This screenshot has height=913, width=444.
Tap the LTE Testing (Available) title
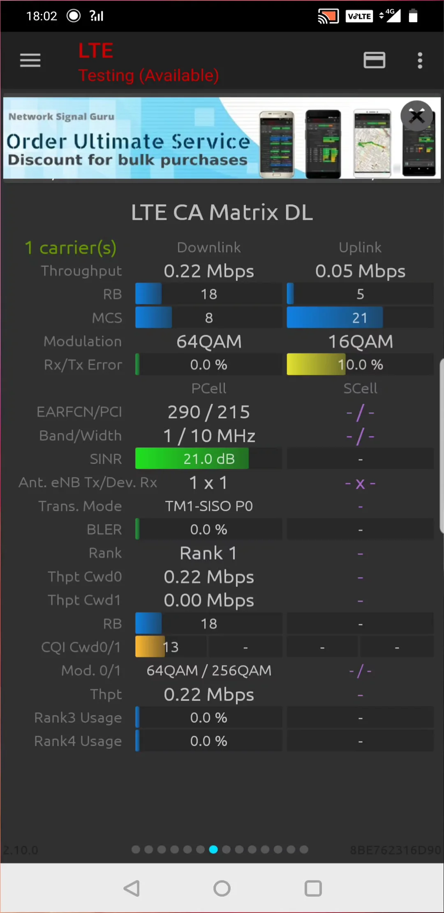coord(148,63)
